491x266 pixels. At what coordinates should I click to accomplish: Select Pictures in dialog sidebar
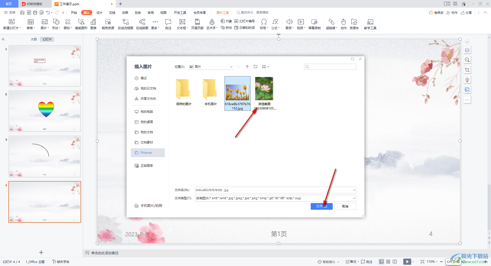pos(148,153)
